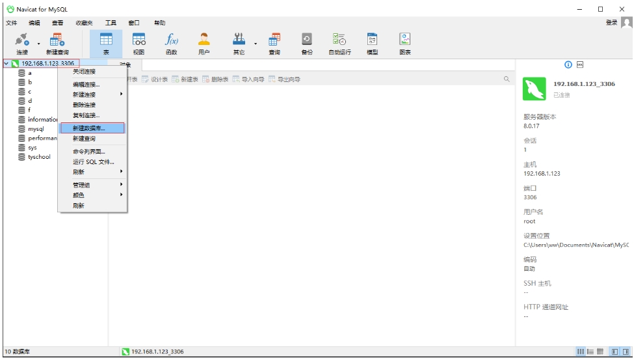Open 新建查询 (New Query) from toolbar
Viewport: 634px width, 360px height.
click(x=57, y=43)
